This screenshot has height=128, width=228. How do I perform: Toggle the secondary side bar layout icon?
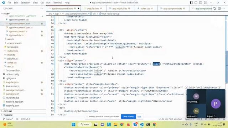tap(201, 2)
